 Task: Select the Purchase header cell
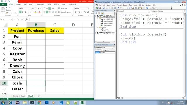(36, 31)
